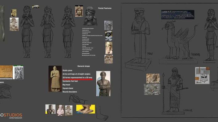The height and width of the screenshot is (122, 218).
Task: Select the first praying woman sketch
Action: coord(27,32)
